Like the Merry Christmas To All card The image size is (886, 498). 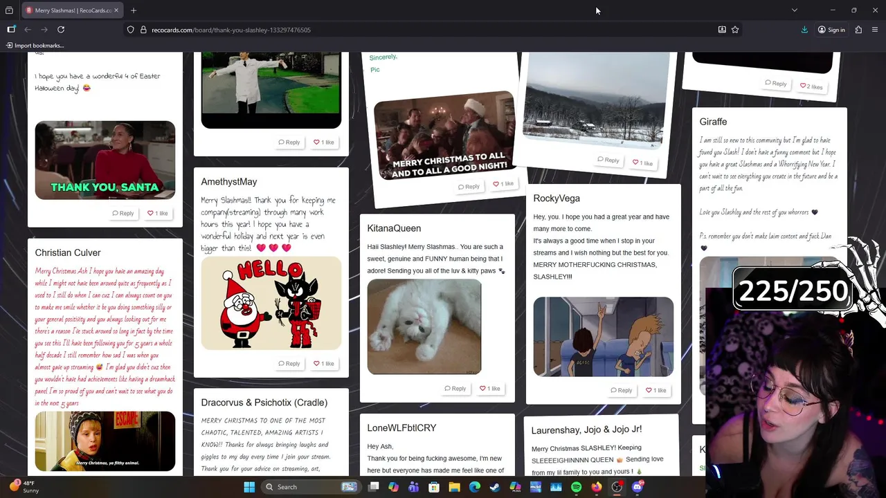tap(503, 184)
